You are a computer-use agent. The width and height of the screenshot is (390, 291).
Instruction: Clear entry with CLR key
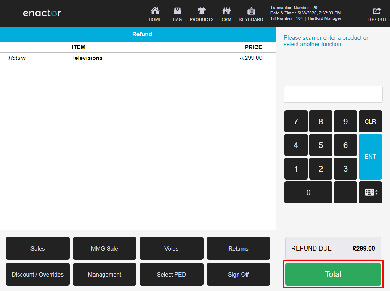pos(370,121)
